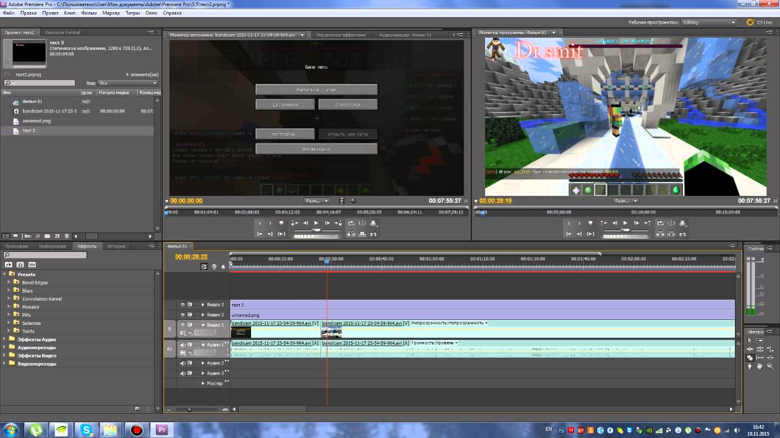This screenshot has height=438, width=780.
Task: Collapse the Видео 1 track
Action: (x=203, y=325)
